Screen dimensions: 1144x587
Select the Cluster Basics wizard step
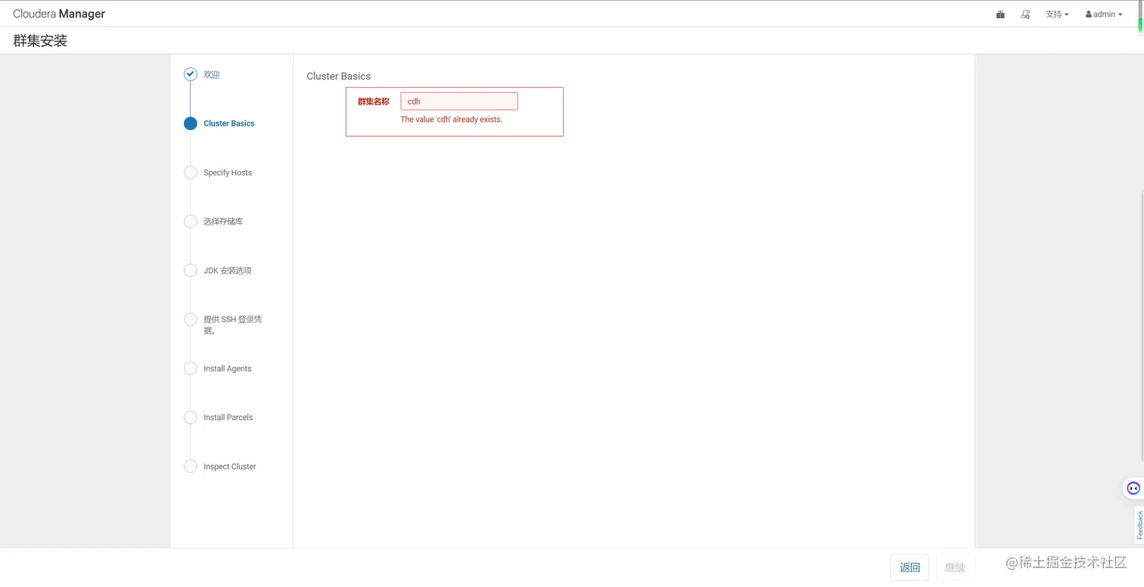228,123
